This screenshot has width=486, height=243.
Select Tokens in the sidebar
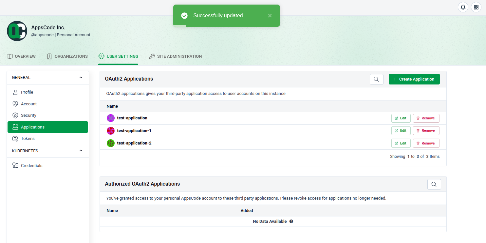pos(28,139)
